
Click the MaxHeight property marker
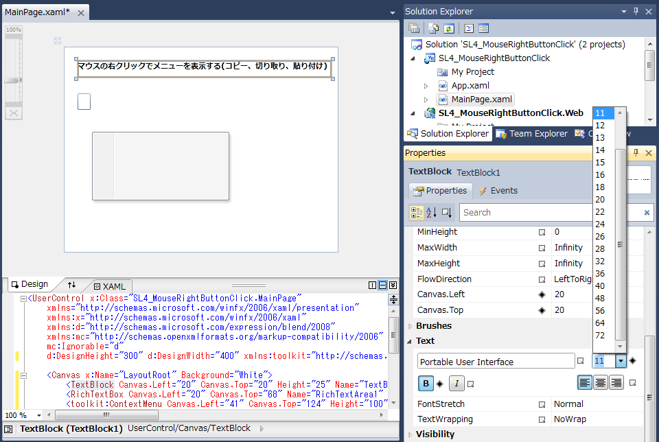(x=542, y=264)
